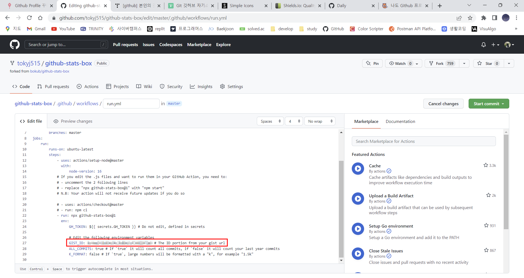
Task: Click the Watch button
Action: point(403,64)
